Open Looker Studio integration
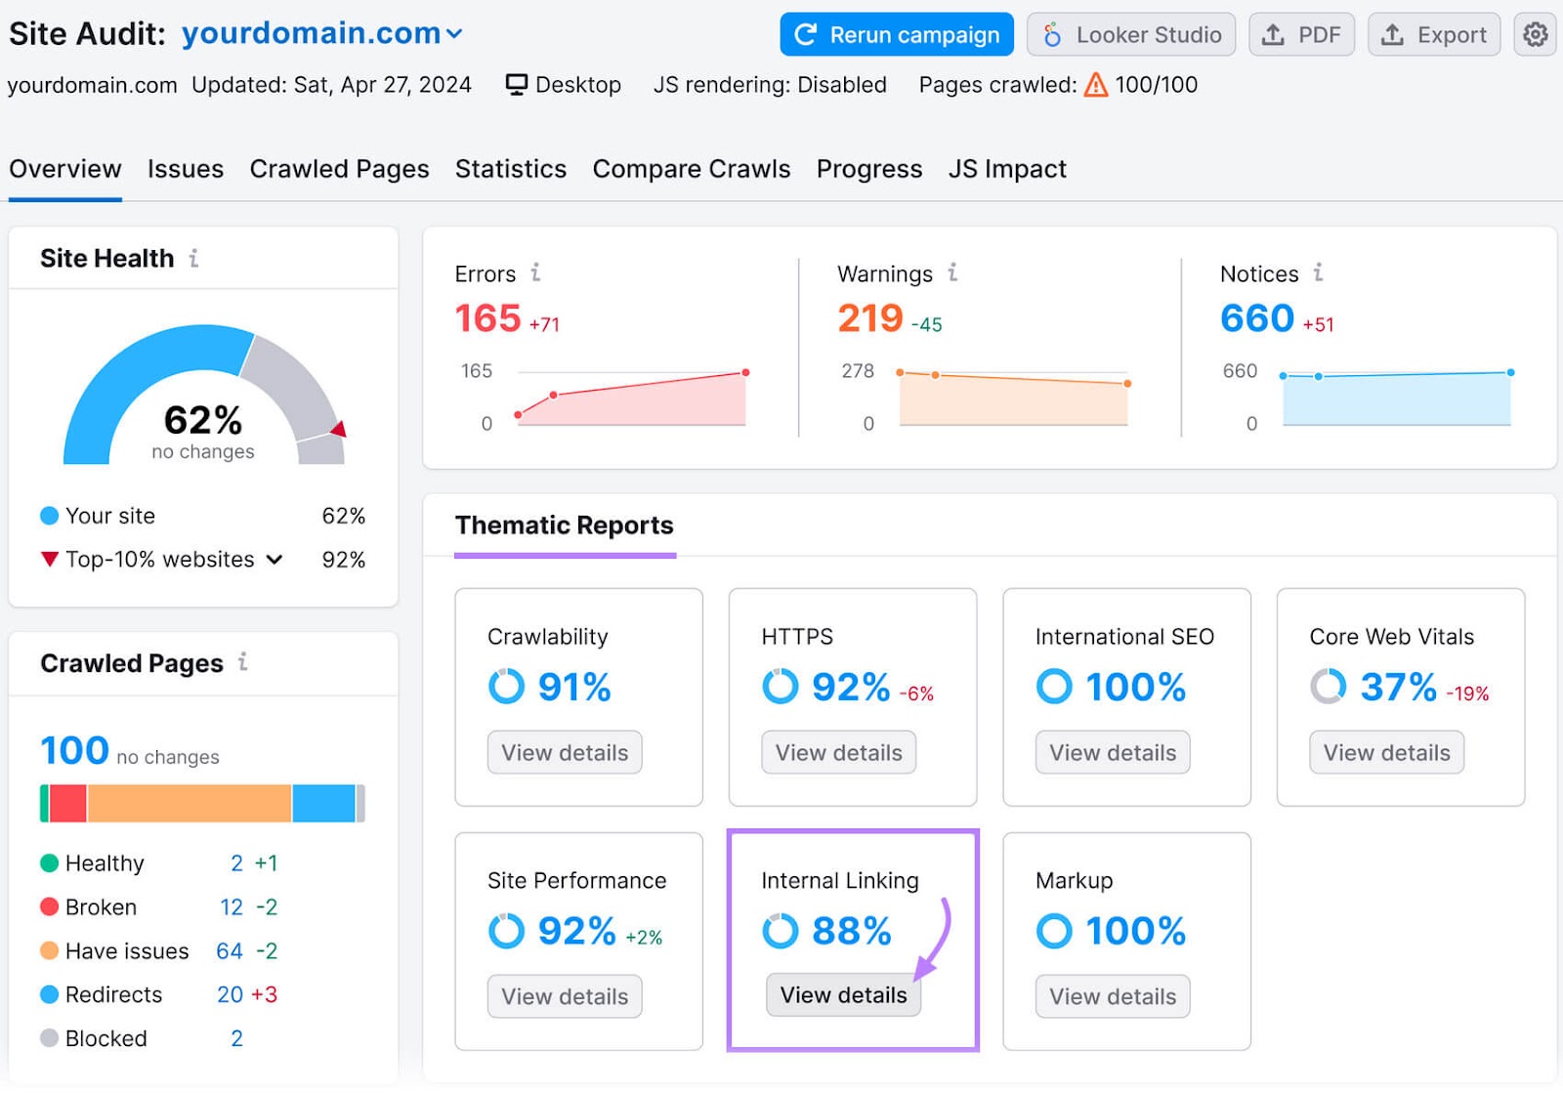This screenshot has height=1093, width=1563. tap(1131, 34)
